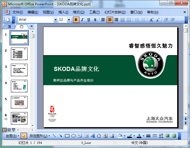Increase indent level
190x148 pixels.
coord(172,19)
